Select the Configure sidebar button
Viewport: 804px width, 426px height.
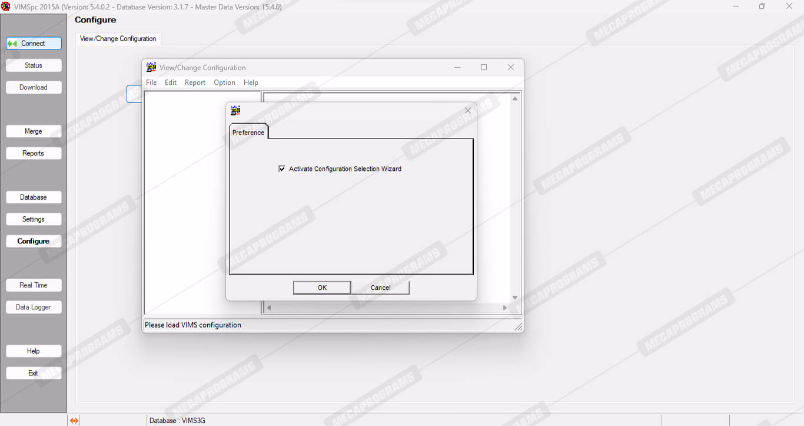(34, 241)
